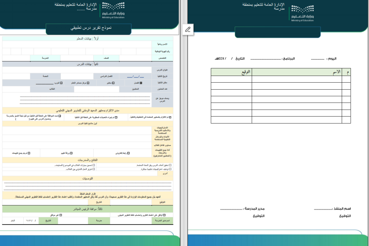Tick the مختبر checkbox
Image resolution: width=369 pixels, height=246 pixels.
(113, 83)
